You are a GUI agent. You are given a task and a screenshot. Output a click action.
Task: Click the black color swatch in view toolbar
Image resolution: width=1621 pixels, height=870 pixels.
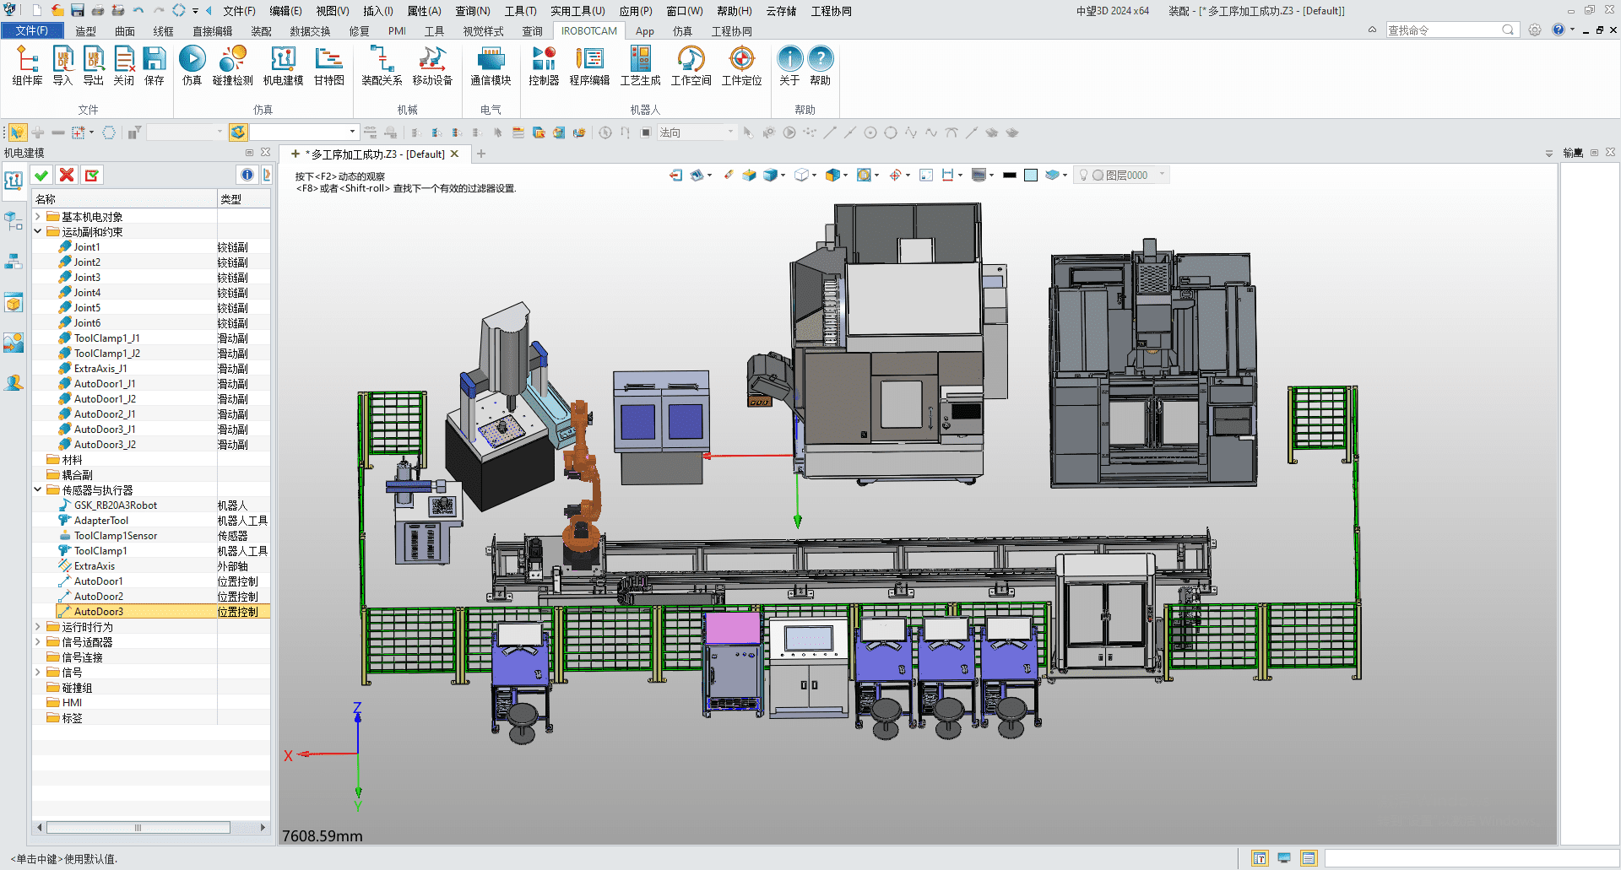pos(1009,175)
